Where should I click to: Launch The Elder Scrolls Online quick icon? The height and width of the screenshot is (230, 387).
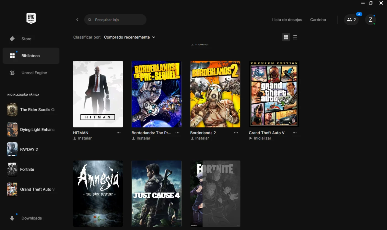tap(12, 110)
